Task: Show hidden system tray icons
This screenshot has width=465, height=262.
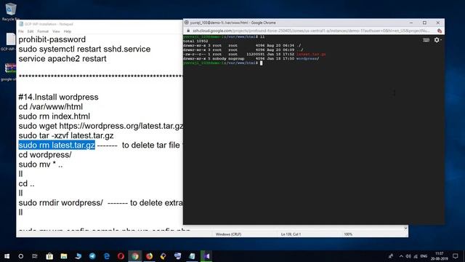Action: click(x=401, y=256)
